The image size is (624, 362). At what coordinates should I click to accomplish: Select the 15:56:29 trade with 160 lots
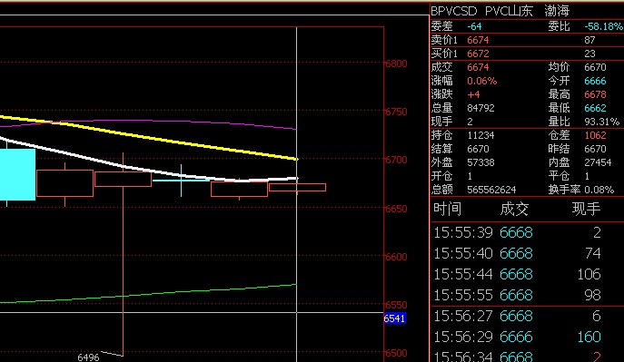528,337
